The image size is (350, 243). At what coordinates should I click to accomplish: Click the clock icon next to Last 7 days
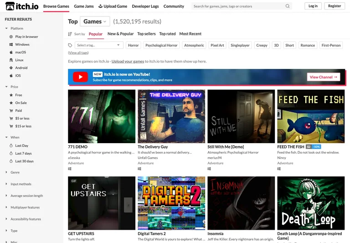point(11,154)
